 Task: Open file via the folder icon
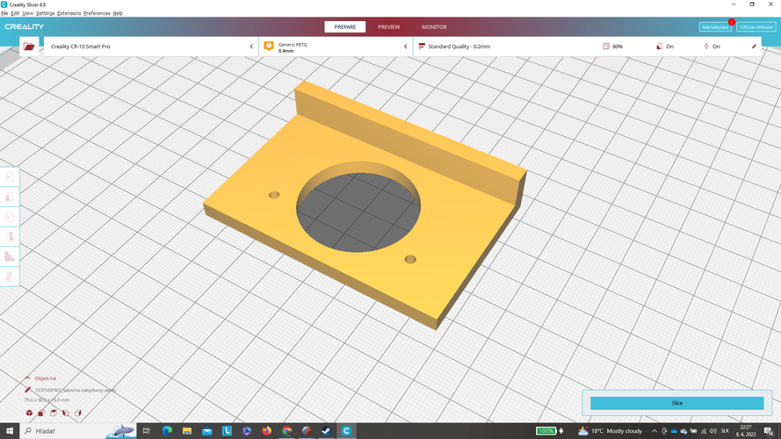tap(29, 47)
